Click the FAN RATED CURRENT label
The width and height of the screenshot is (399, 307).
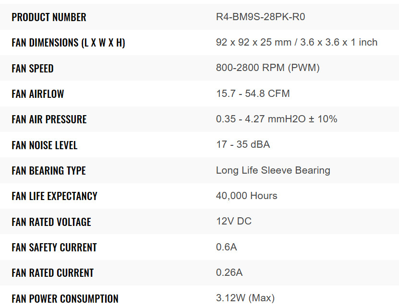(x=53, y=273)
